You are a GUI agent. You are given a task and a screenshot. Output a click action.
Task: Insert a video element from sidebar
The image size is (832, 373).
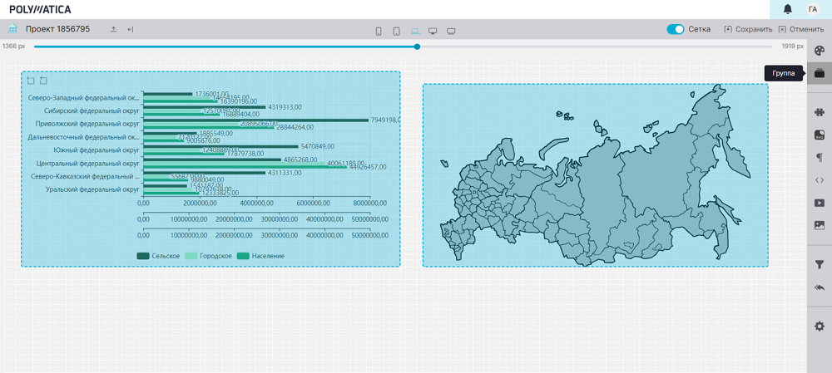click(x=820, y=203)
